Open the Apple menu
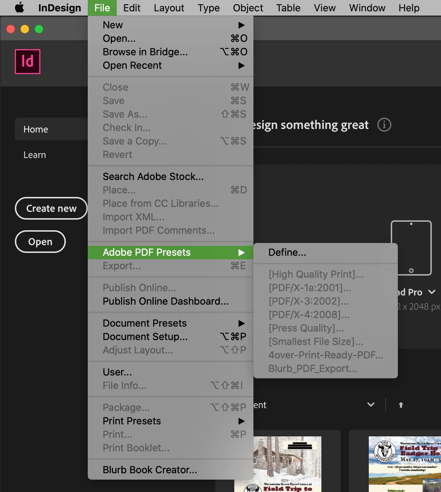 click(19, 7)
